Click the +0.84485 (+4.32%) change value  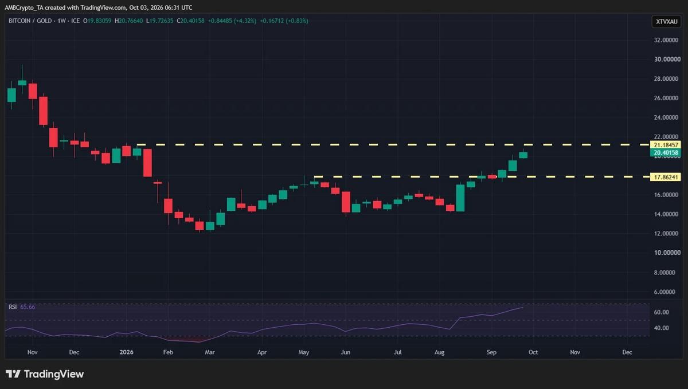tap(232, 21)
